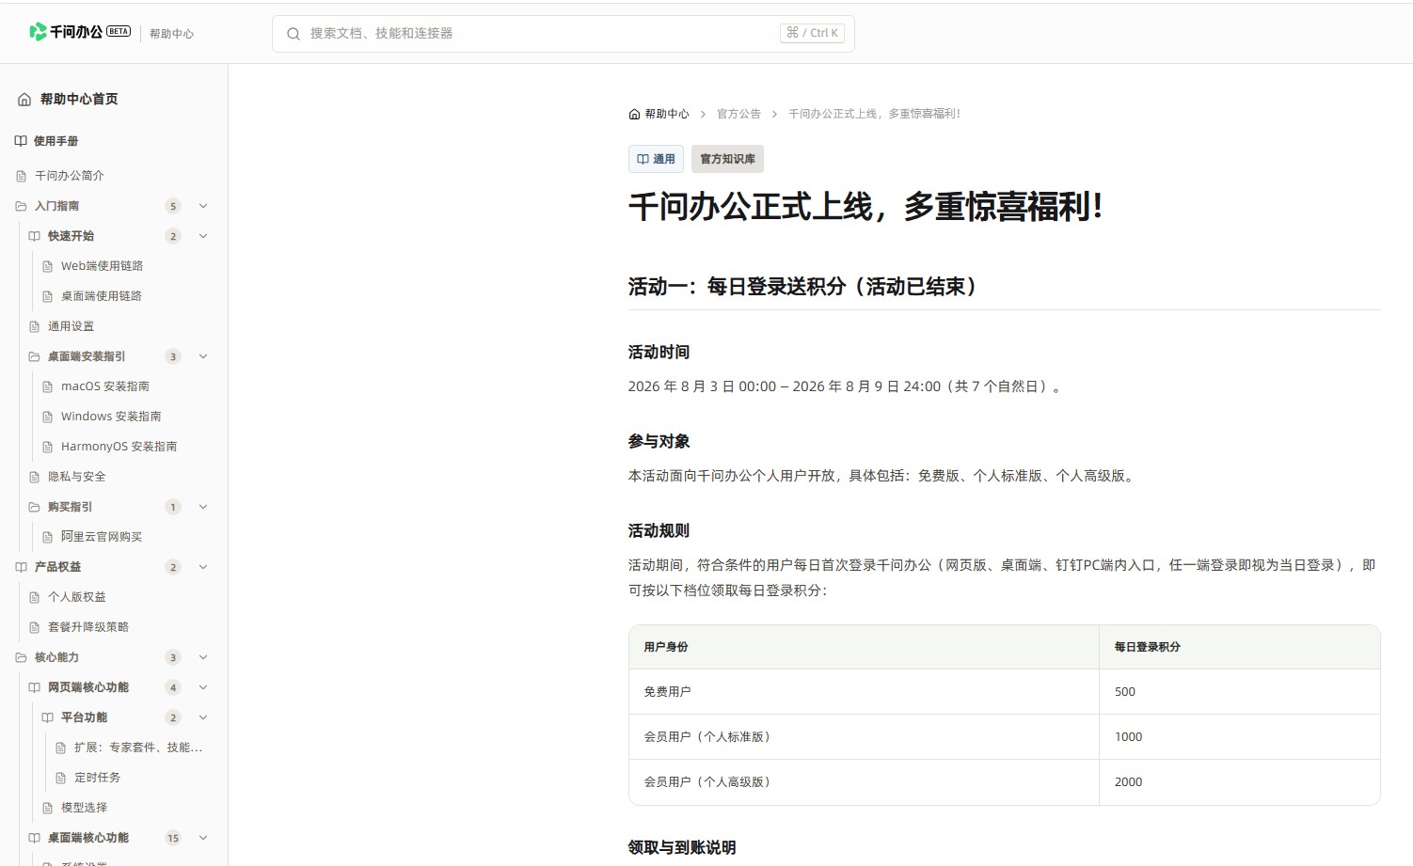Collapse the 产品权益 chevron
The image size is (1413, 866).
pos(203,567)
